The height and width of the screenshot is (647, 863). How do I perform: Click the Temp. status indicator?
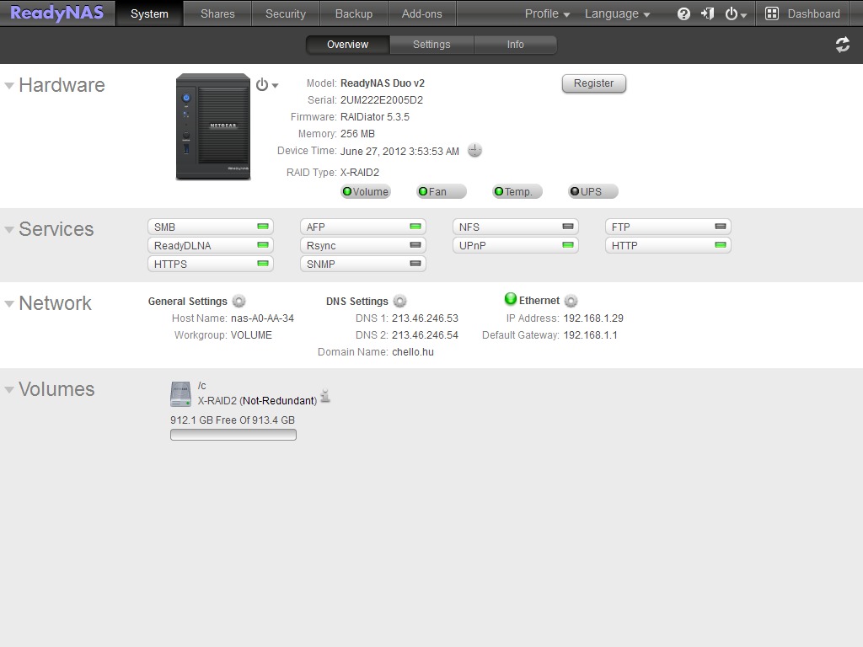(x=517, y=191)
